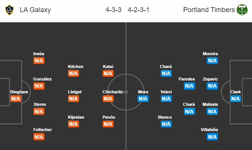Image resolution: width=252 pixels, height=150 pixels.
Task: Click the 4-3-3 formation label
Action: click(114, 10)
